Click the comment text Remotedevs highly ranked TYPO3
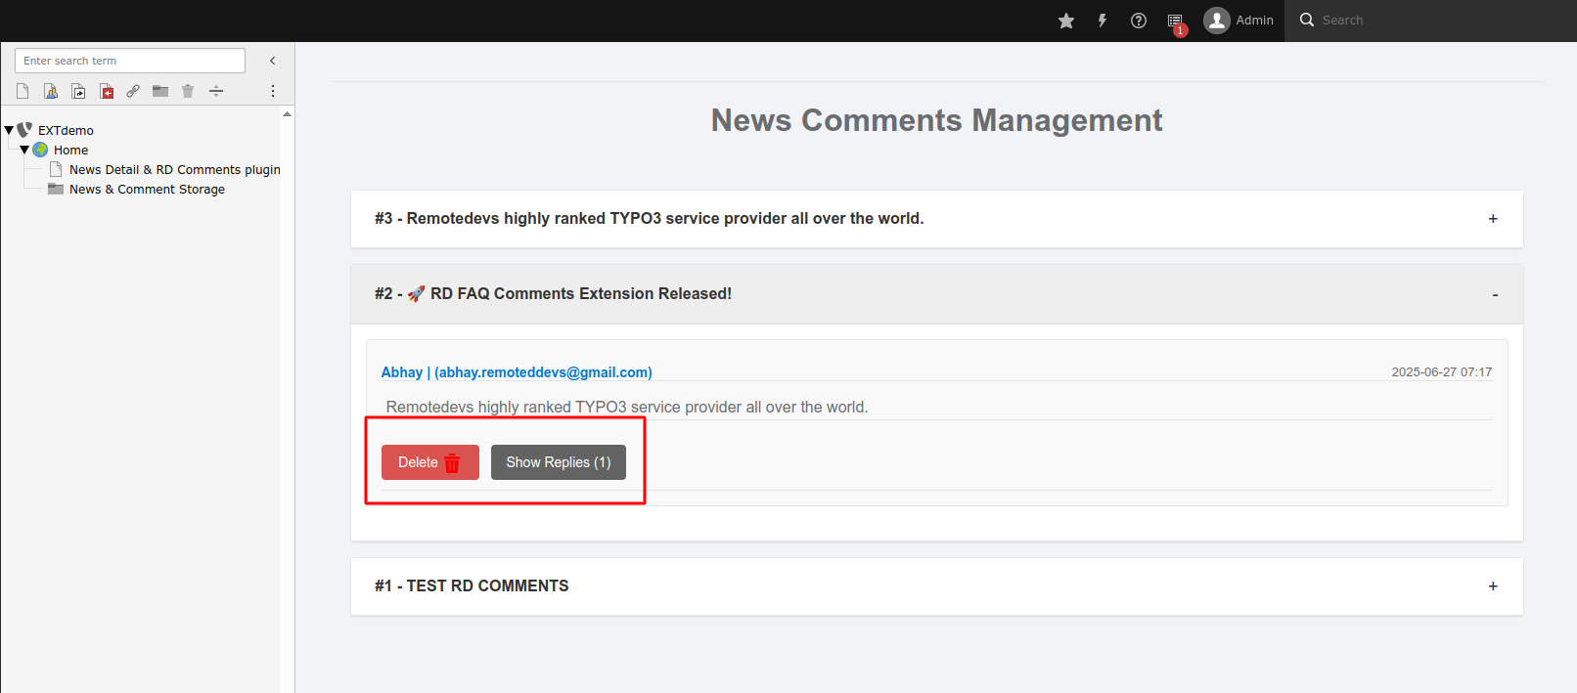 pyautogui.click(x=627, y=407)
